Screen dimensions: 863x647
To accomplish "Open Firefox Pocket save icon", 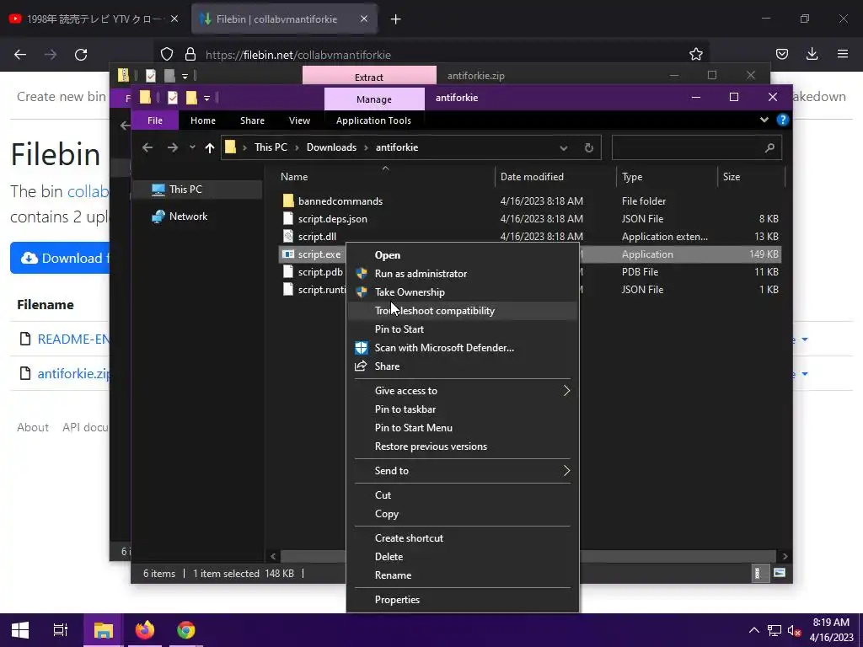I will (x=781, y=54).
